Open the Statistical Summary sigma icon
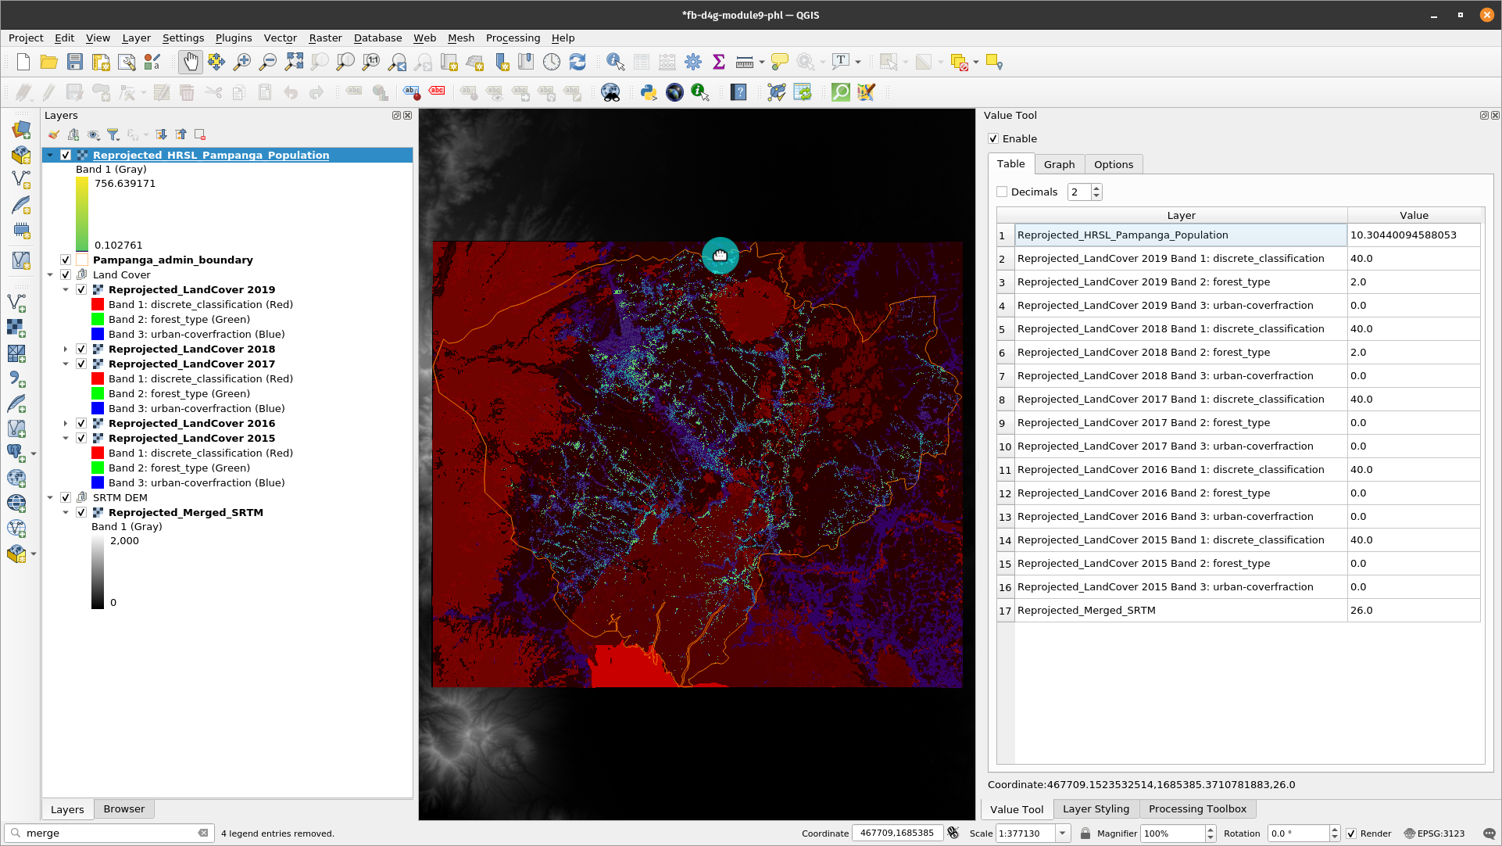 coord(719,62)
